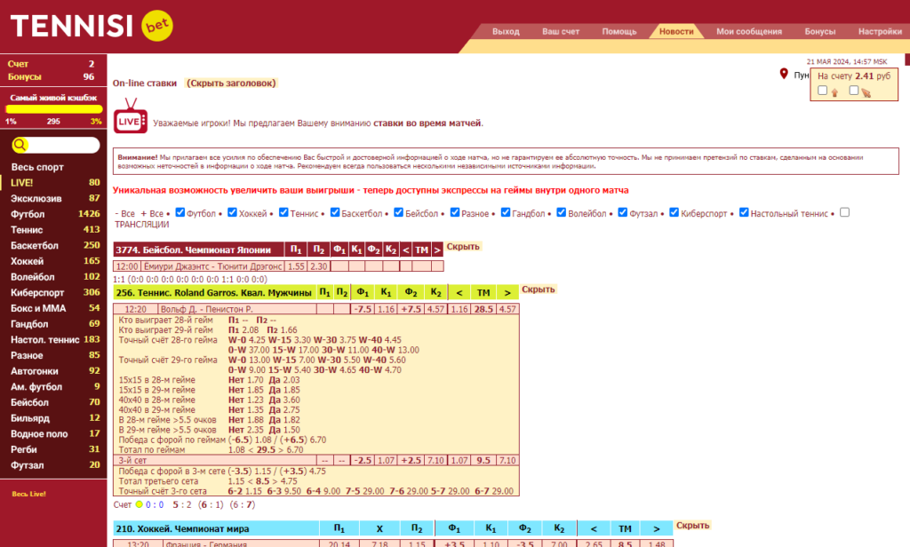The image size is (910, 547).
Task: Click the yellow serve indicator dot beside Счет
Action: pyautogui.click(x=140, y=504)
